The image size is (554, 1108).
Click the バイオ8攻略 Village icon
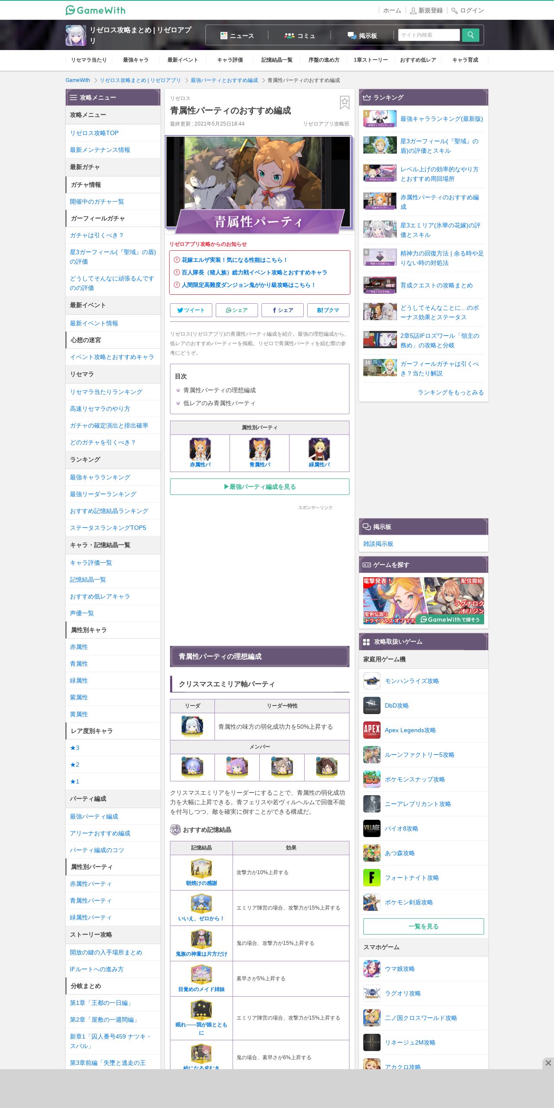(372, 828)
